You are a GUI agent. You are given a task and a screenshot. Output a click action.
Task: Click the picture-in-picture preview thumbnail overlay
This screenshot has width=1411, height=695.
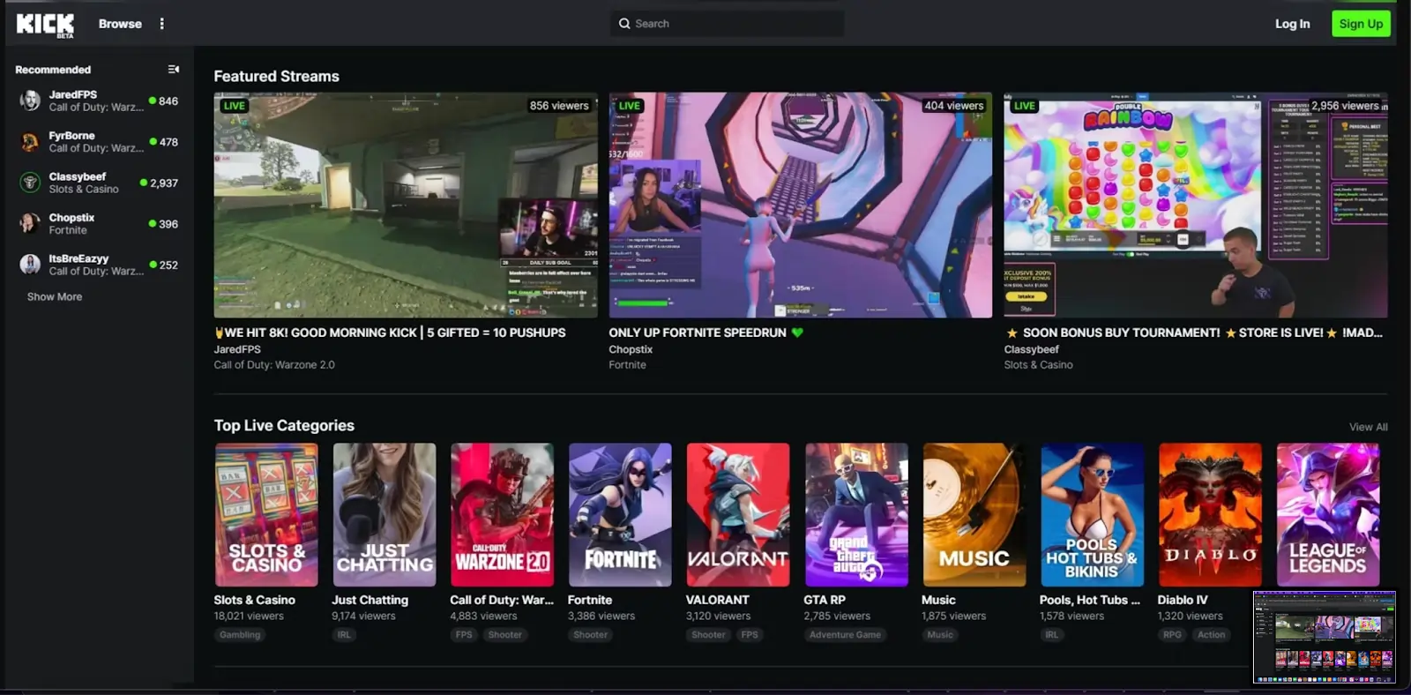click(x=1325, y=637)
